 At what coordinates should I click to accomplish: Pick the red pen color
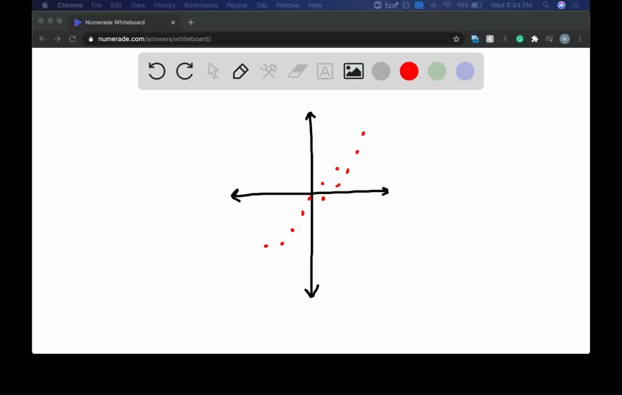[x=409, y=72]
